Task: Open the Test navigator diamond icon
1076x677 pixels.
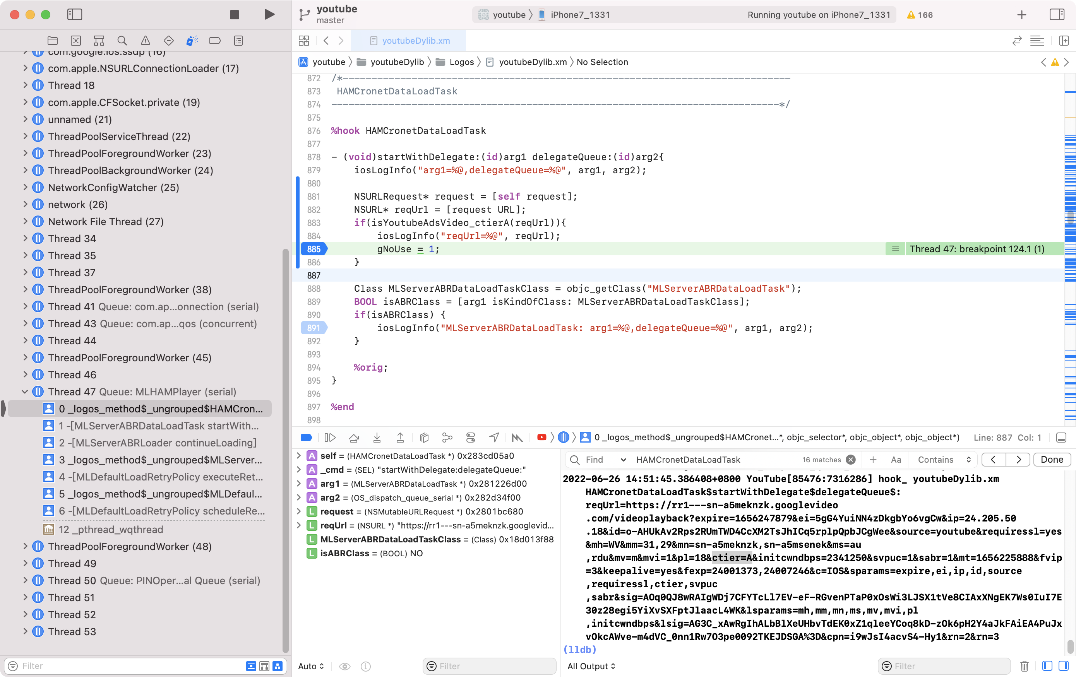Action: (168, 41)
